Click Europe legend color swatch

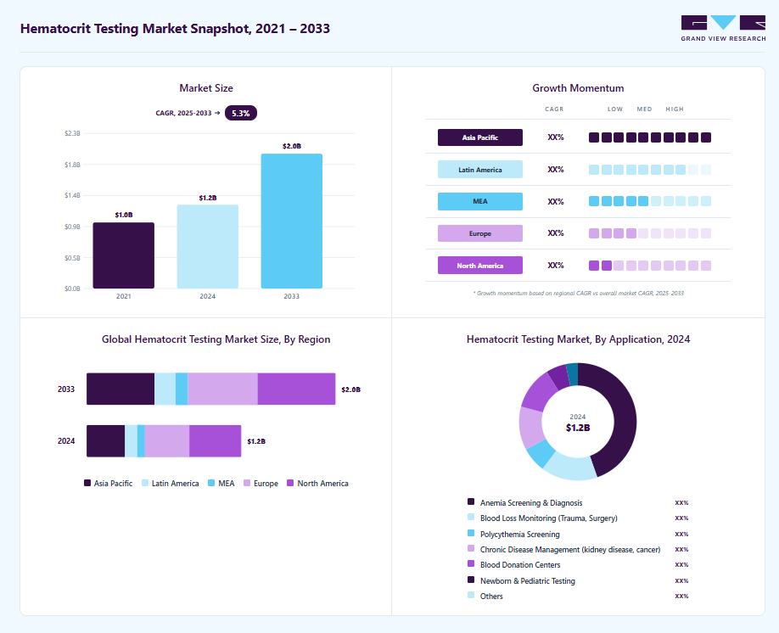click(247, 483)
